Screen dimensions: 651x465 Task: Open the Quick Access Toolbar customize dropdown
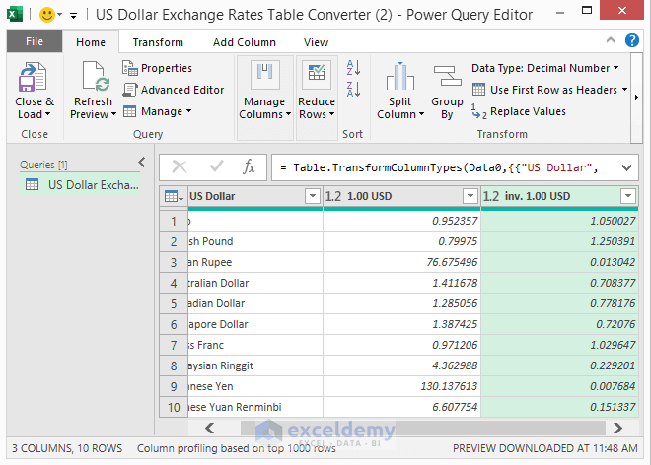click(x=74, y=16)
